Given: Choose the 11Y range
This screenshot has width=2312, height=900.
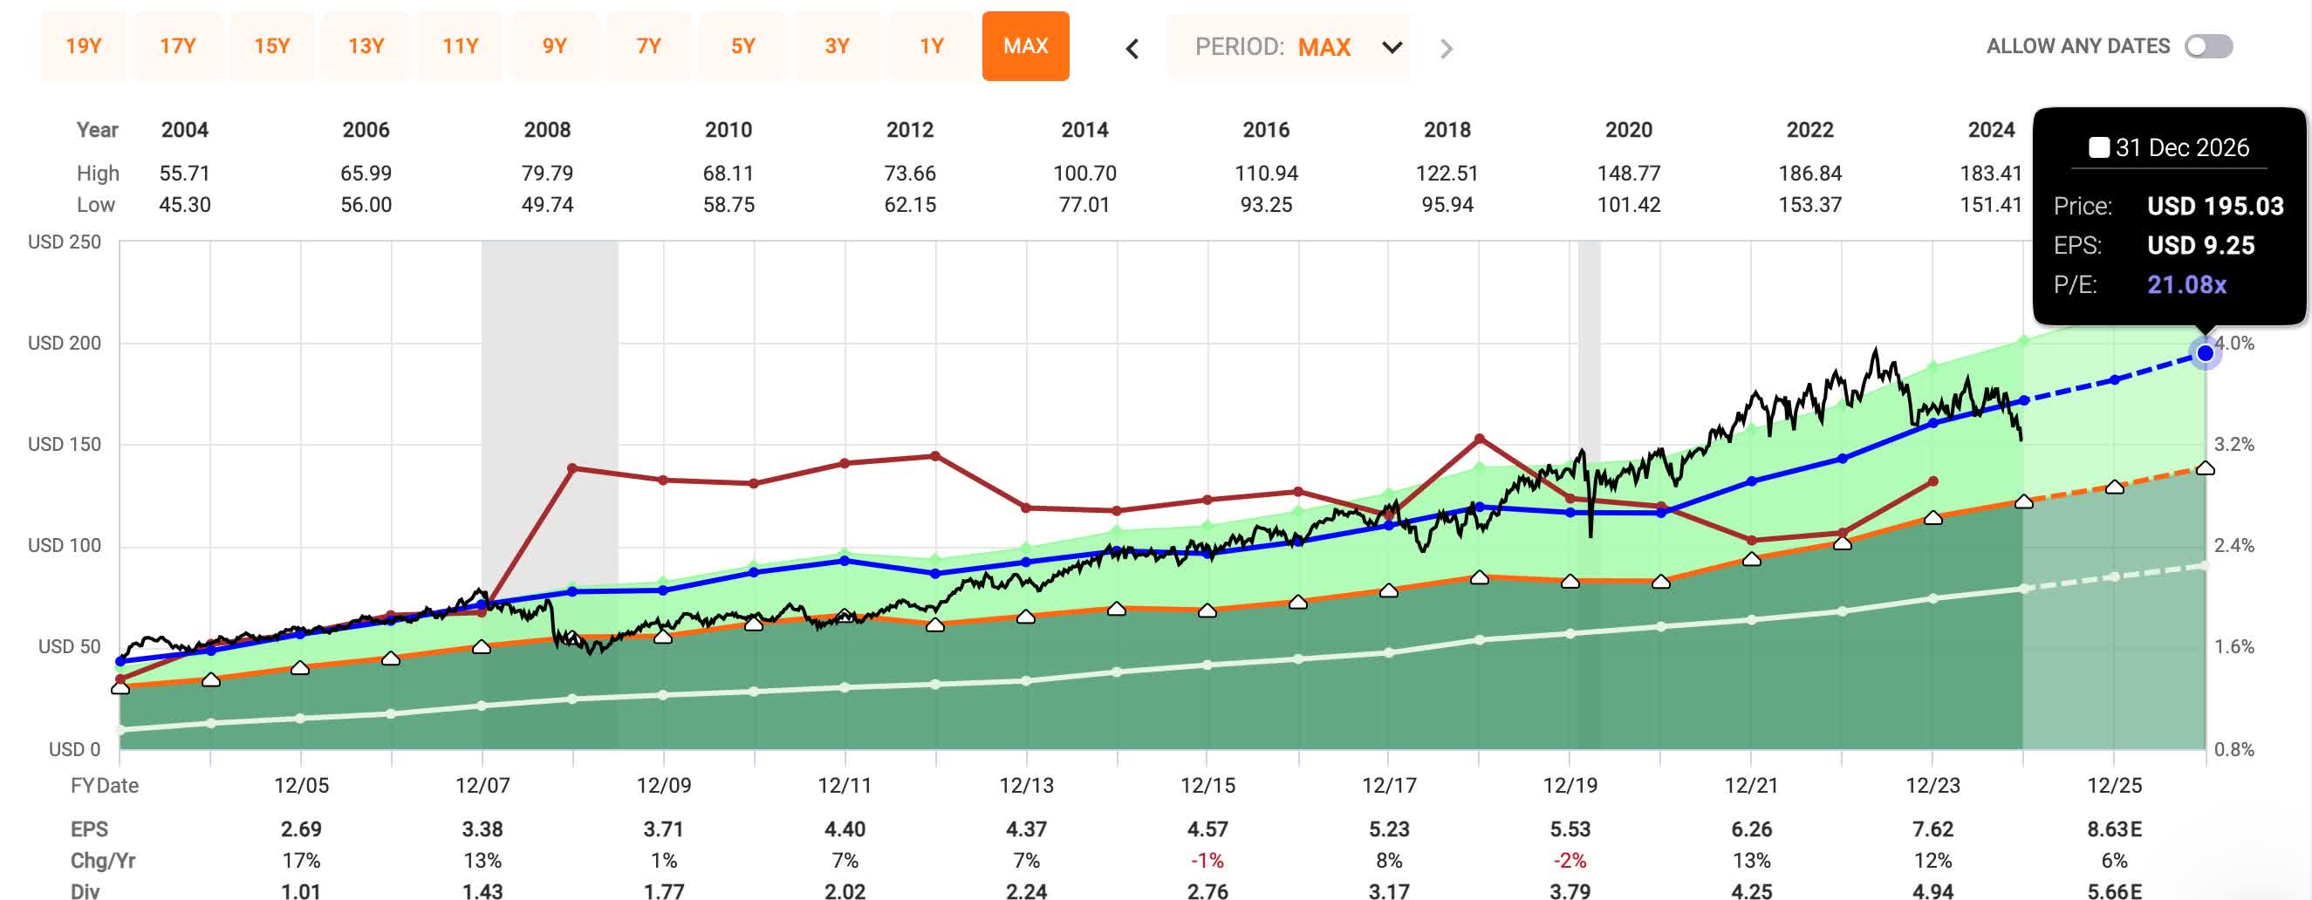Looking at the screenshot, I should tap(460, 47).
